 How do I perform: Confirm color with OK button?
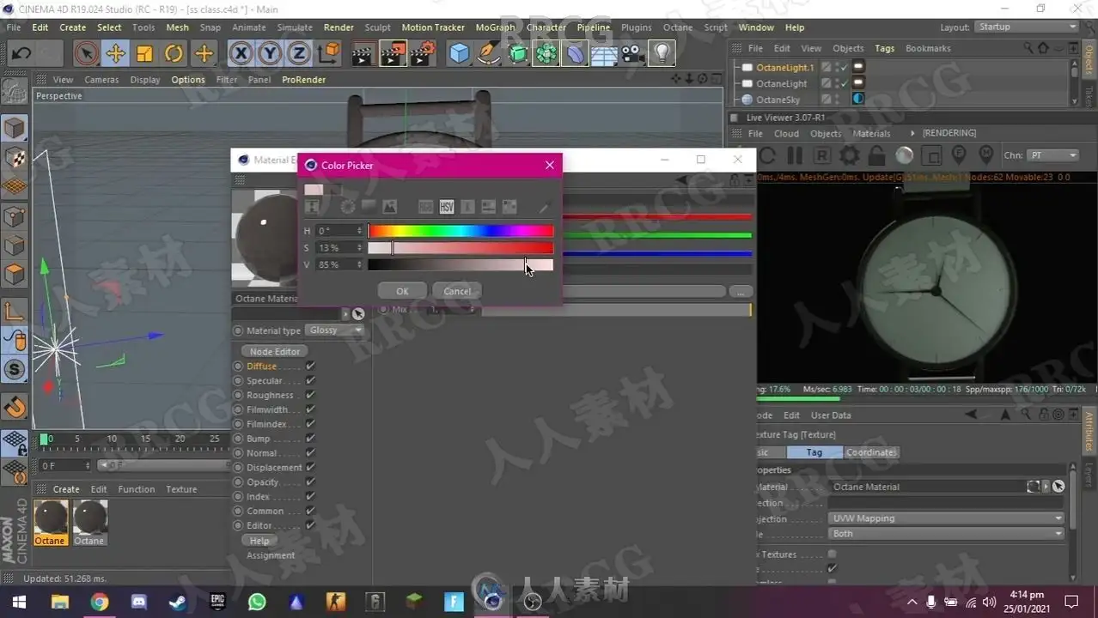402,291
